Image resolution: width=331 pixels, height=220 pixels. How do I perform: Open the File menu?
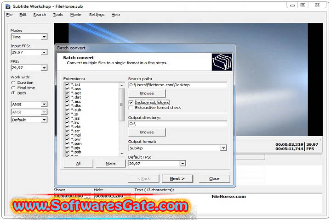9,15
